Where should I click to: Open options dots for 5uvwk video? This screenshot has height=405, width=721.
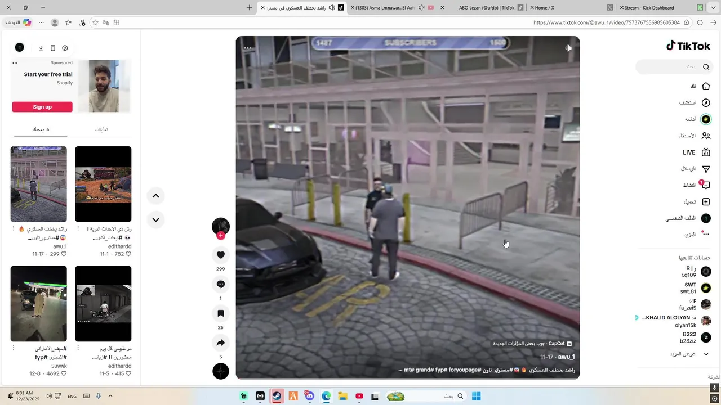[14, 348]
